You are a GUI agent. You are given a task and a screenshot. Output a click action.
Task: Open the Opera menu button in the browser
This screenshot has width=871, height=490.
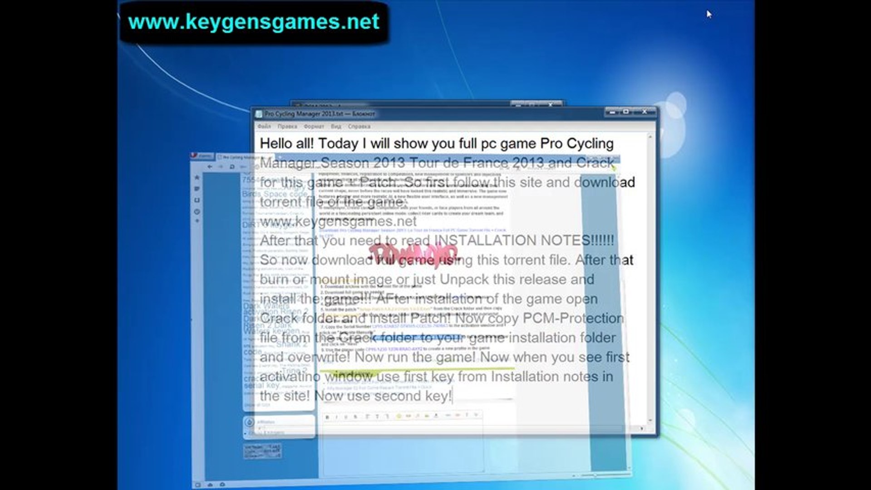click(x=202, y=156)
